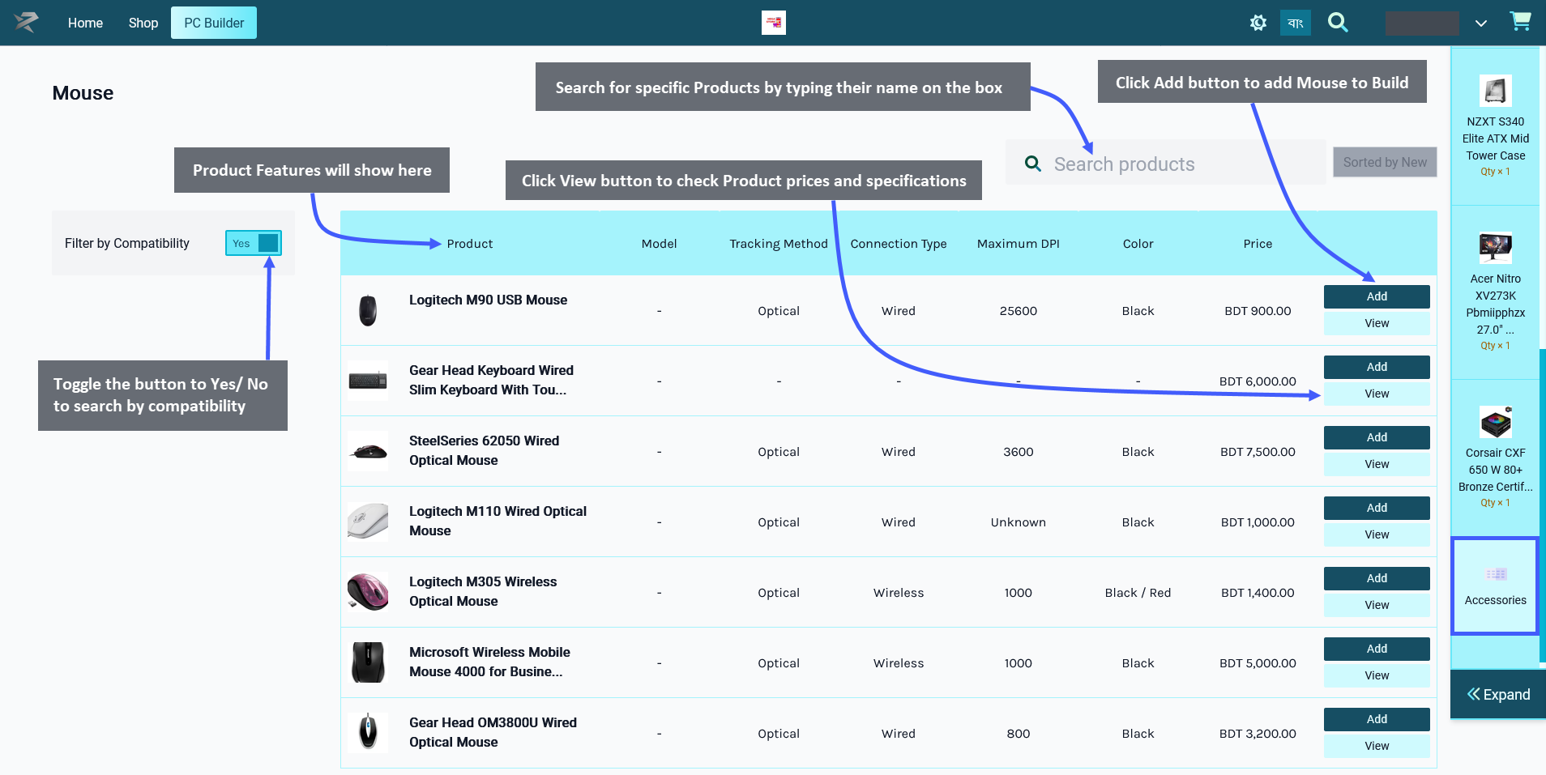View Microsoft Wireless Mobile Mouse details
This screenshot has width=1546, height=775.
point(1377,675)
